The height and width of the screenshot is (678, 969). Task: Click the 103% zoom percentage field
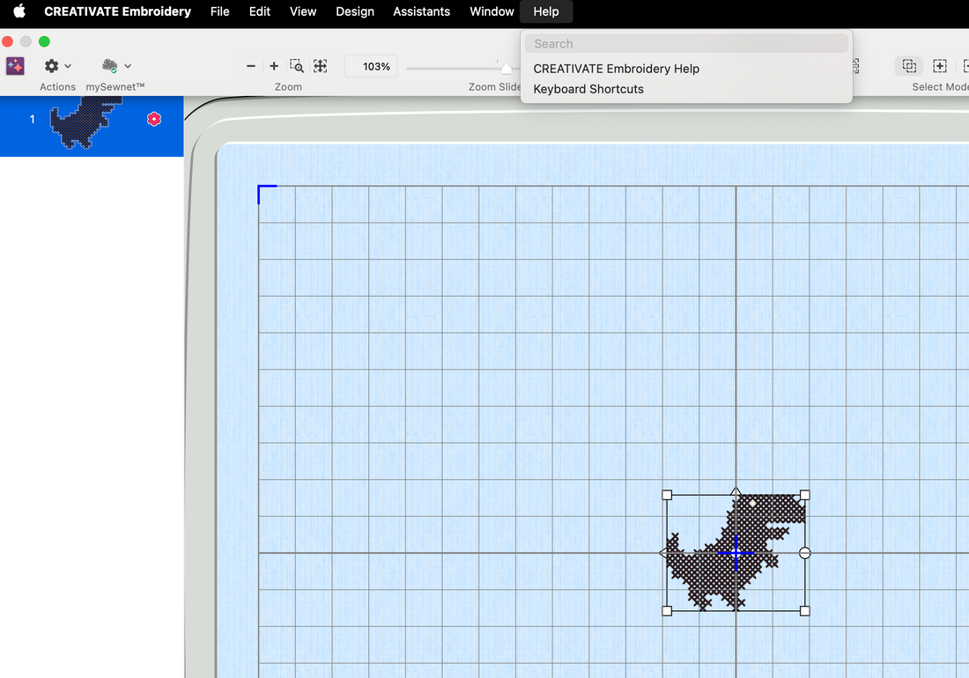point(371,66)
